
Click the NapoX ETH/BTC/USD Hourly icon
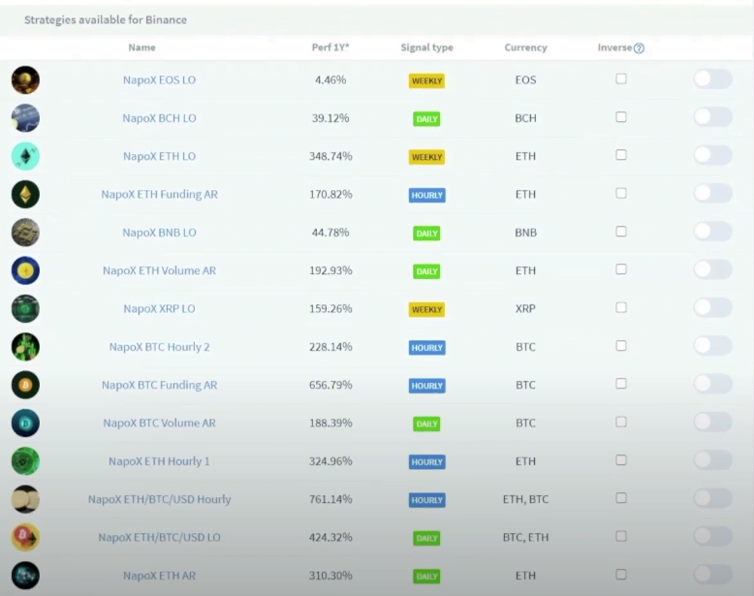coord(25,499)
